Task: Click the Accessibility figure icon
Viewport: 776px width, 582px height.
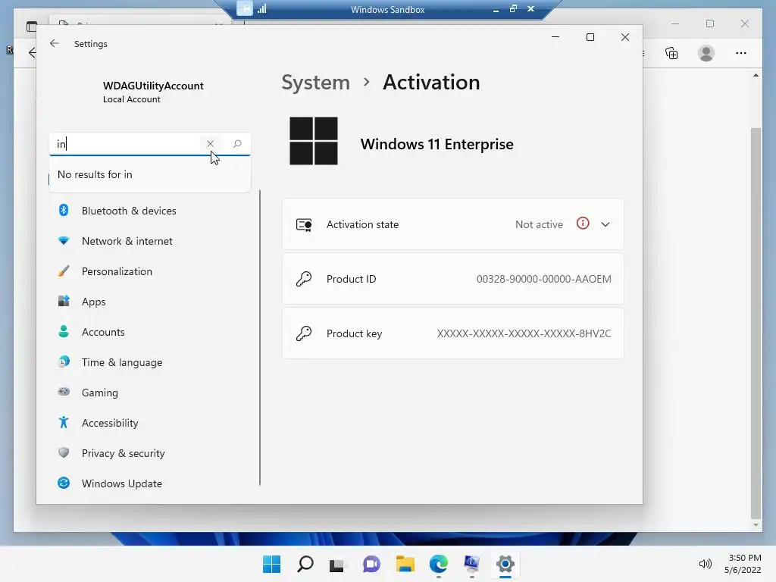Action: click(x=64, y=422)
